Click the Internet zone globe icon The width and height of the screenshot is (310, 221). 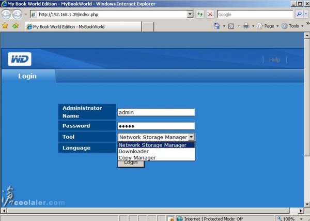point(180,218)
